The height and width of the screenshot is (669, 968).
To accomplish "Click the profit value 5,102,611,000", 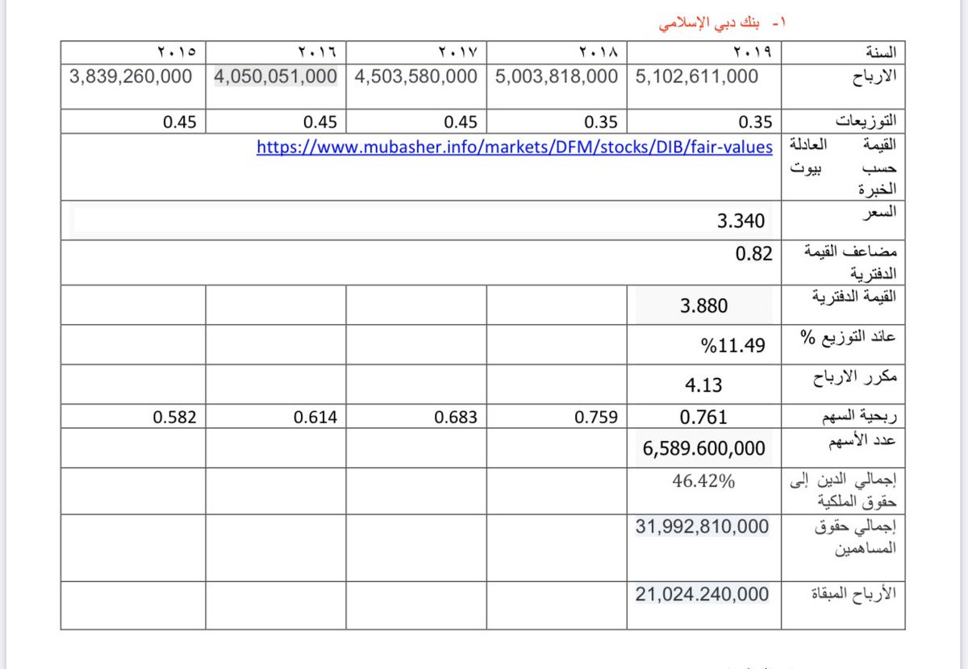I will click(697, 77).
